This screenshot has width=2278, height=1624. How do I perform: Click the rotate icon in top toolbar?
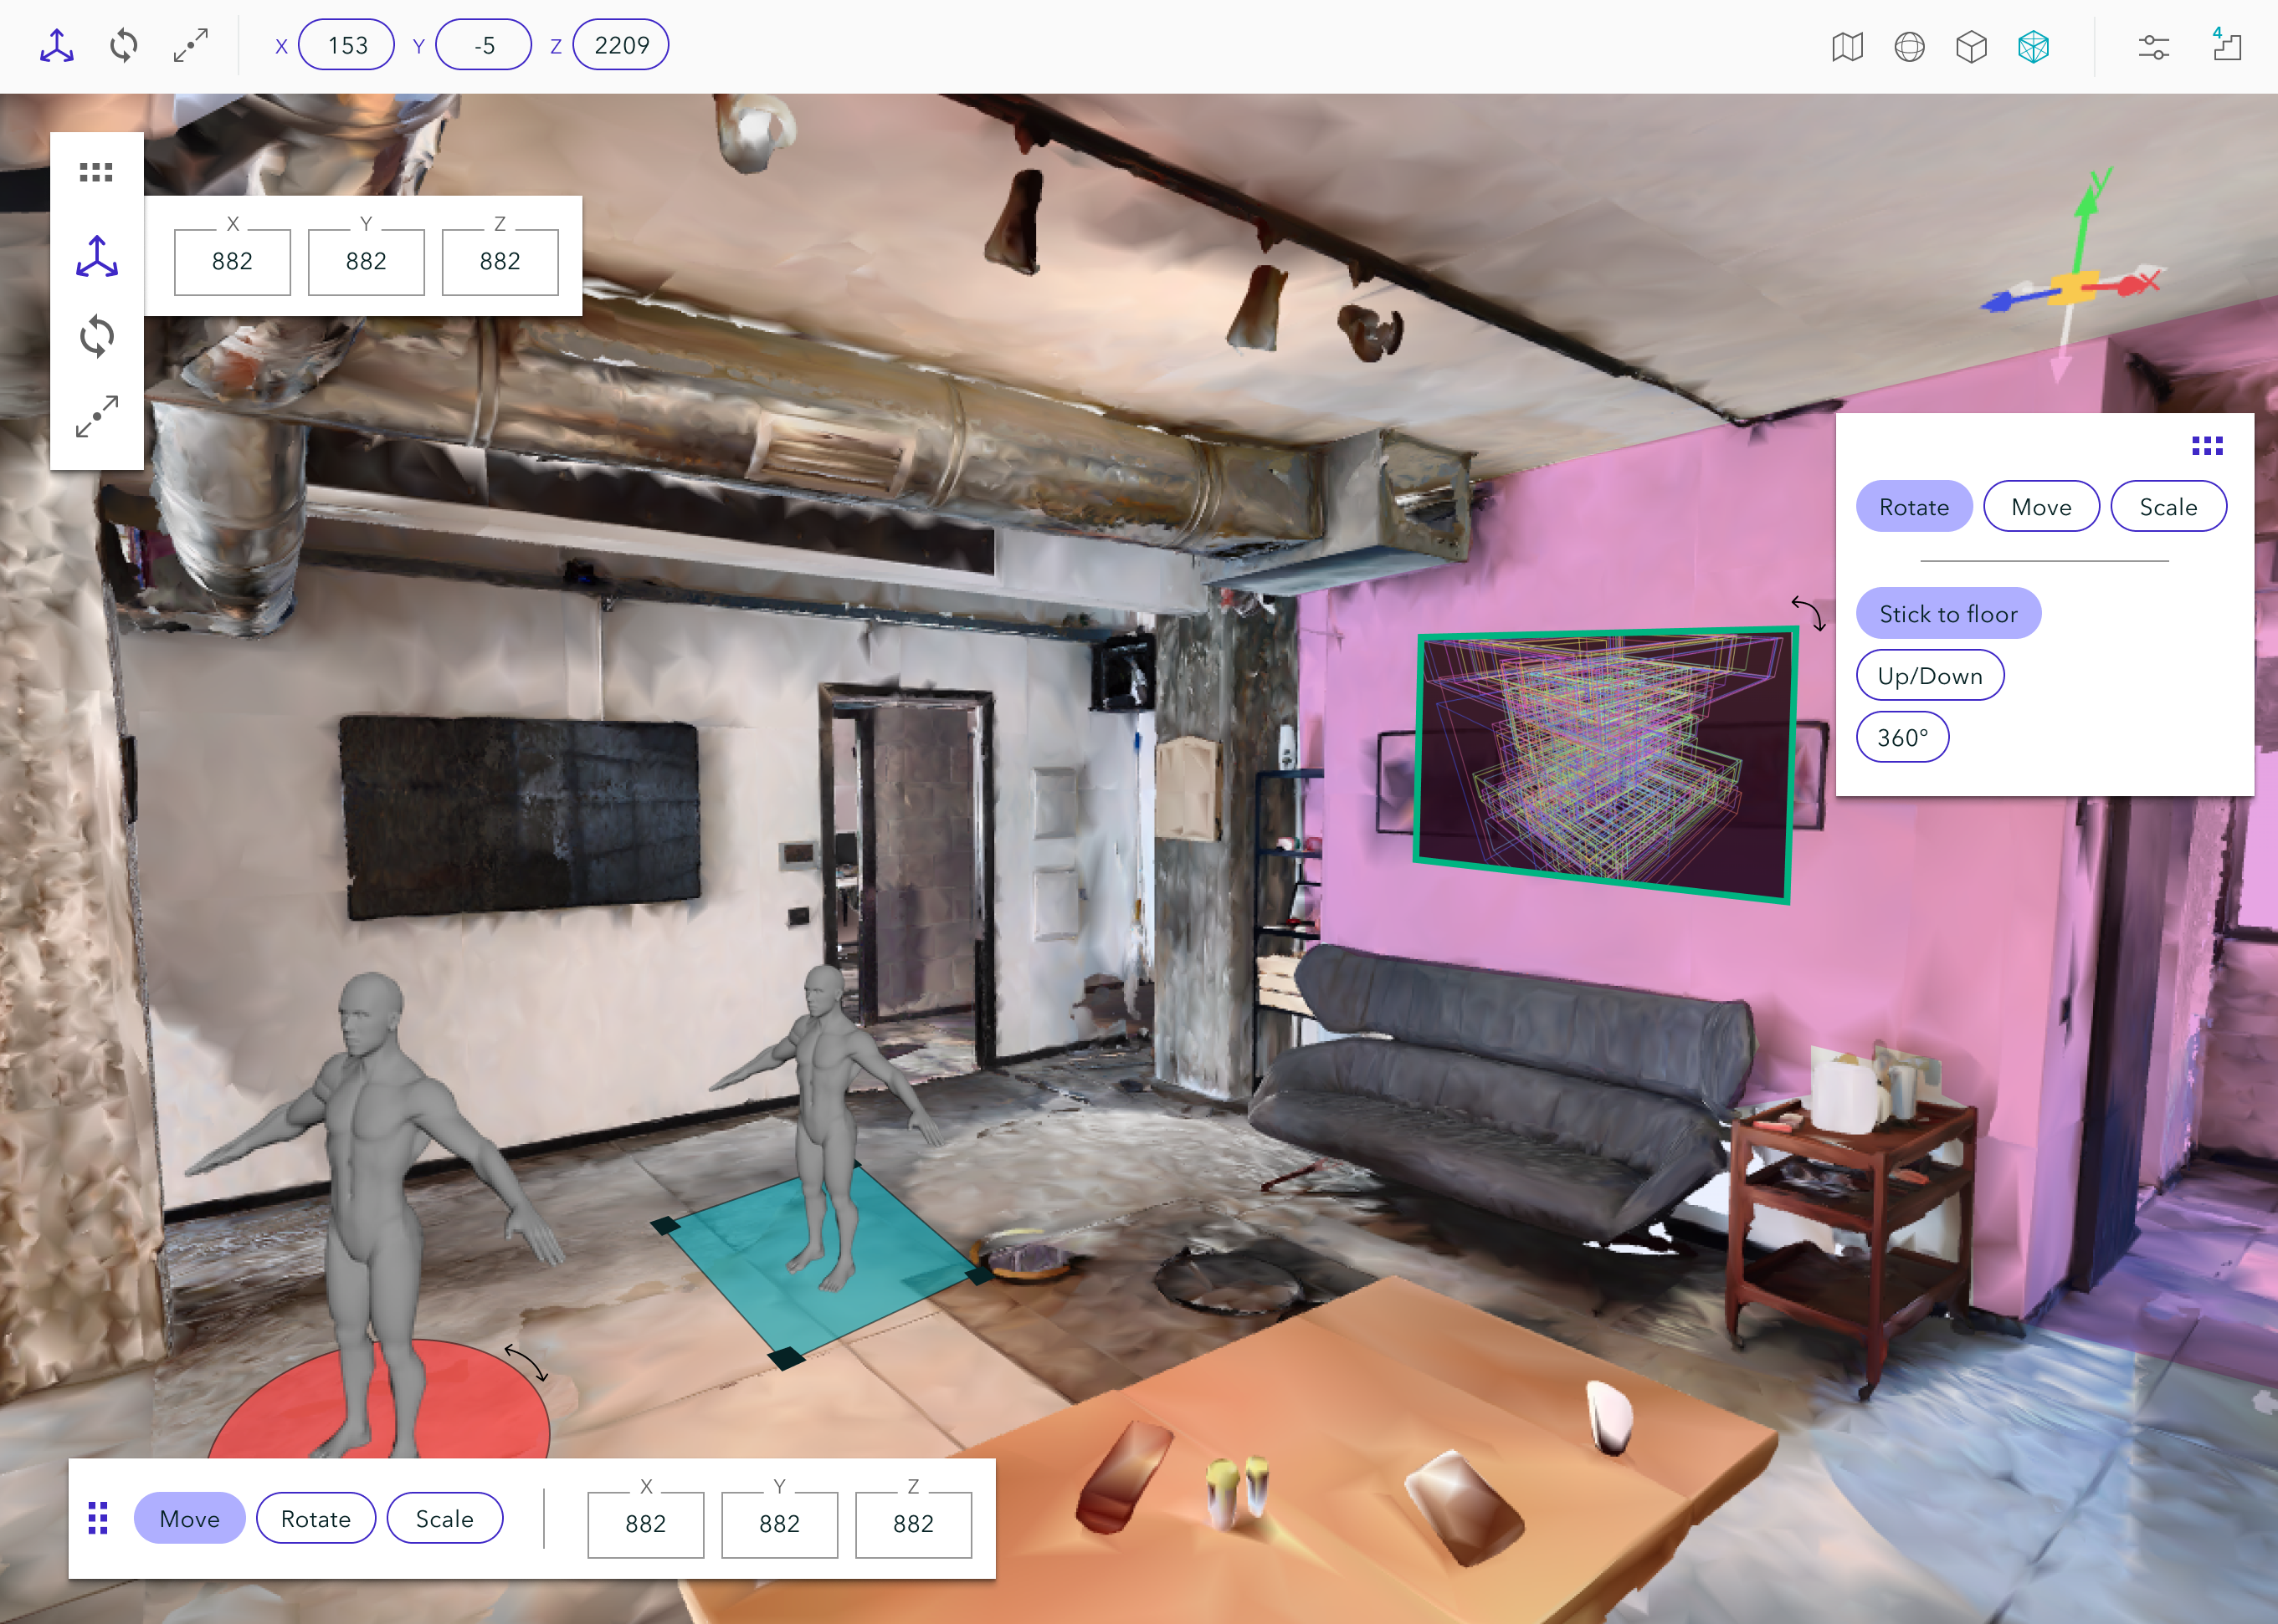[124, 46]
